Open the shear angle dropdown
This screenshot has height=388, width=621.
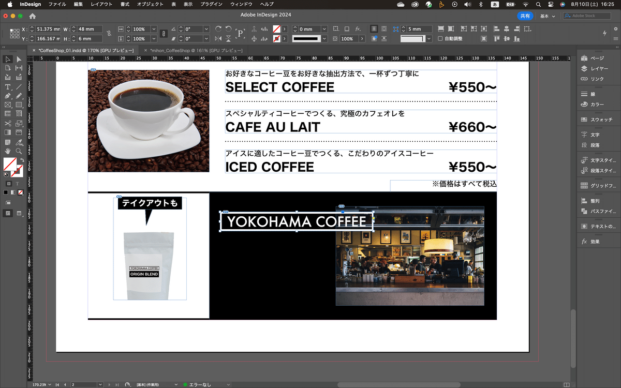(x=206, y=39)
